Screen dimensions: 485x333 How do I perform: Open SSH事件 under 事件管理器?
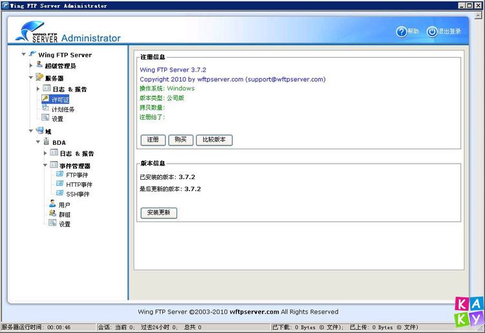click(x=78, y=194)
